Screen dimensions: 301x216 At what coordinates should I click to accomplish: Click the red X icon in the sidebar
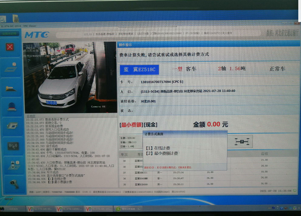(10, 47)
